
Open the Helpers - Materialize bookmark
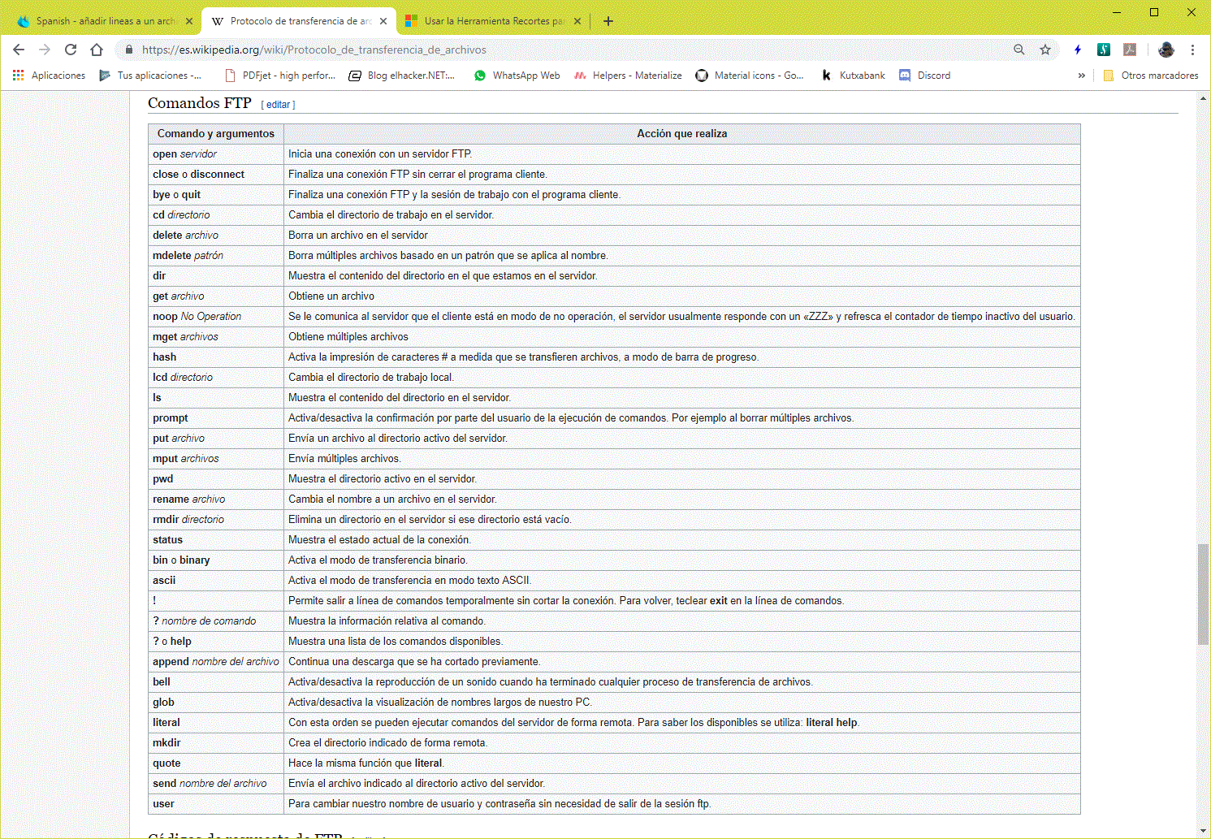[x=628, y=76]
